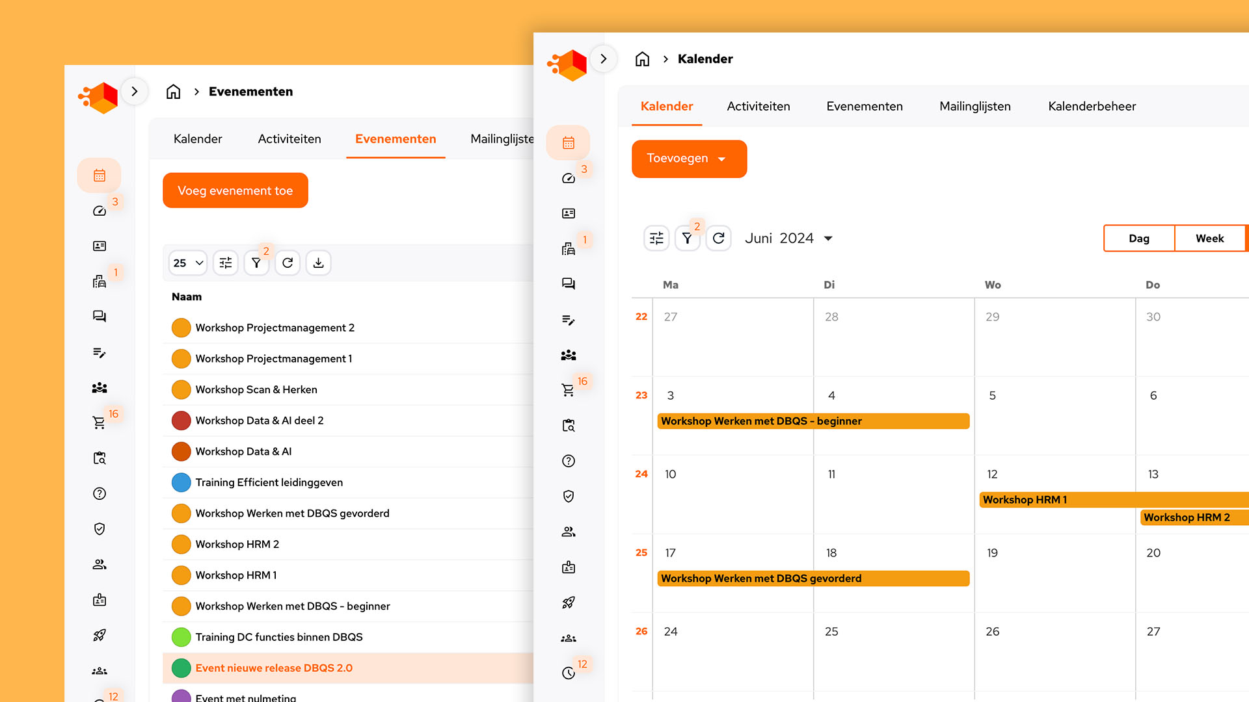This screenshot has height=702, width=1249.
Task: Switch the calendar to Dag view
Action: [1138, 238]
